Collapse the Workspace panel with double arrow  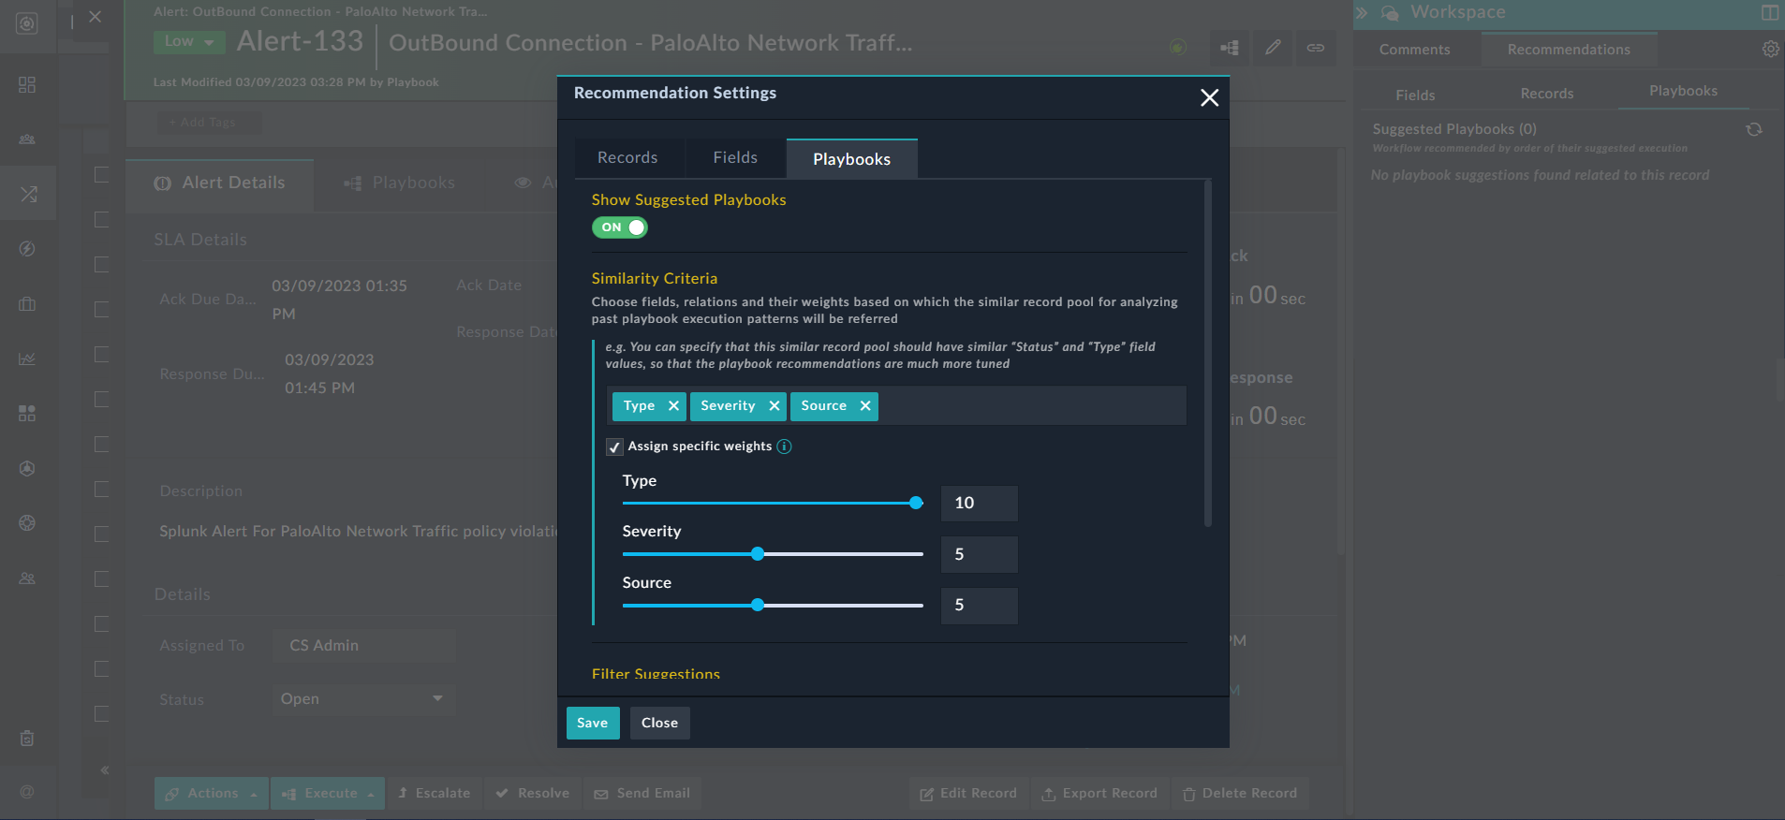click(x=1362, y=13)
